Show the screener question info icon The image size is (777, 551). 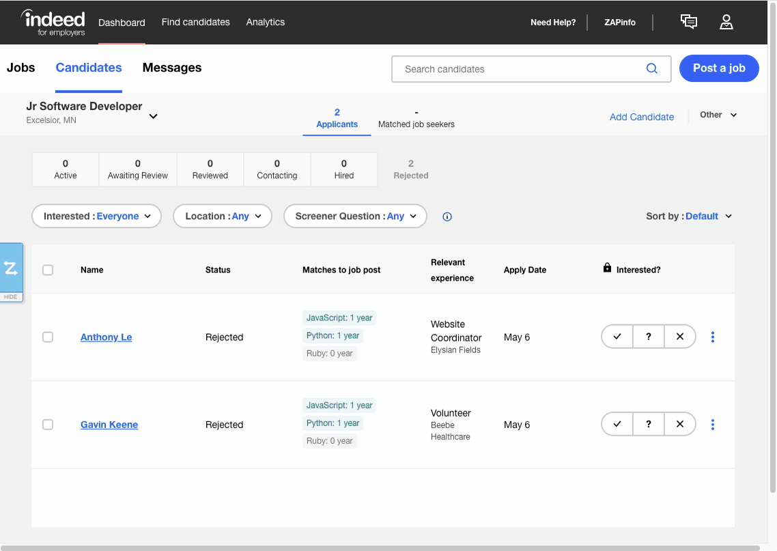447,216
